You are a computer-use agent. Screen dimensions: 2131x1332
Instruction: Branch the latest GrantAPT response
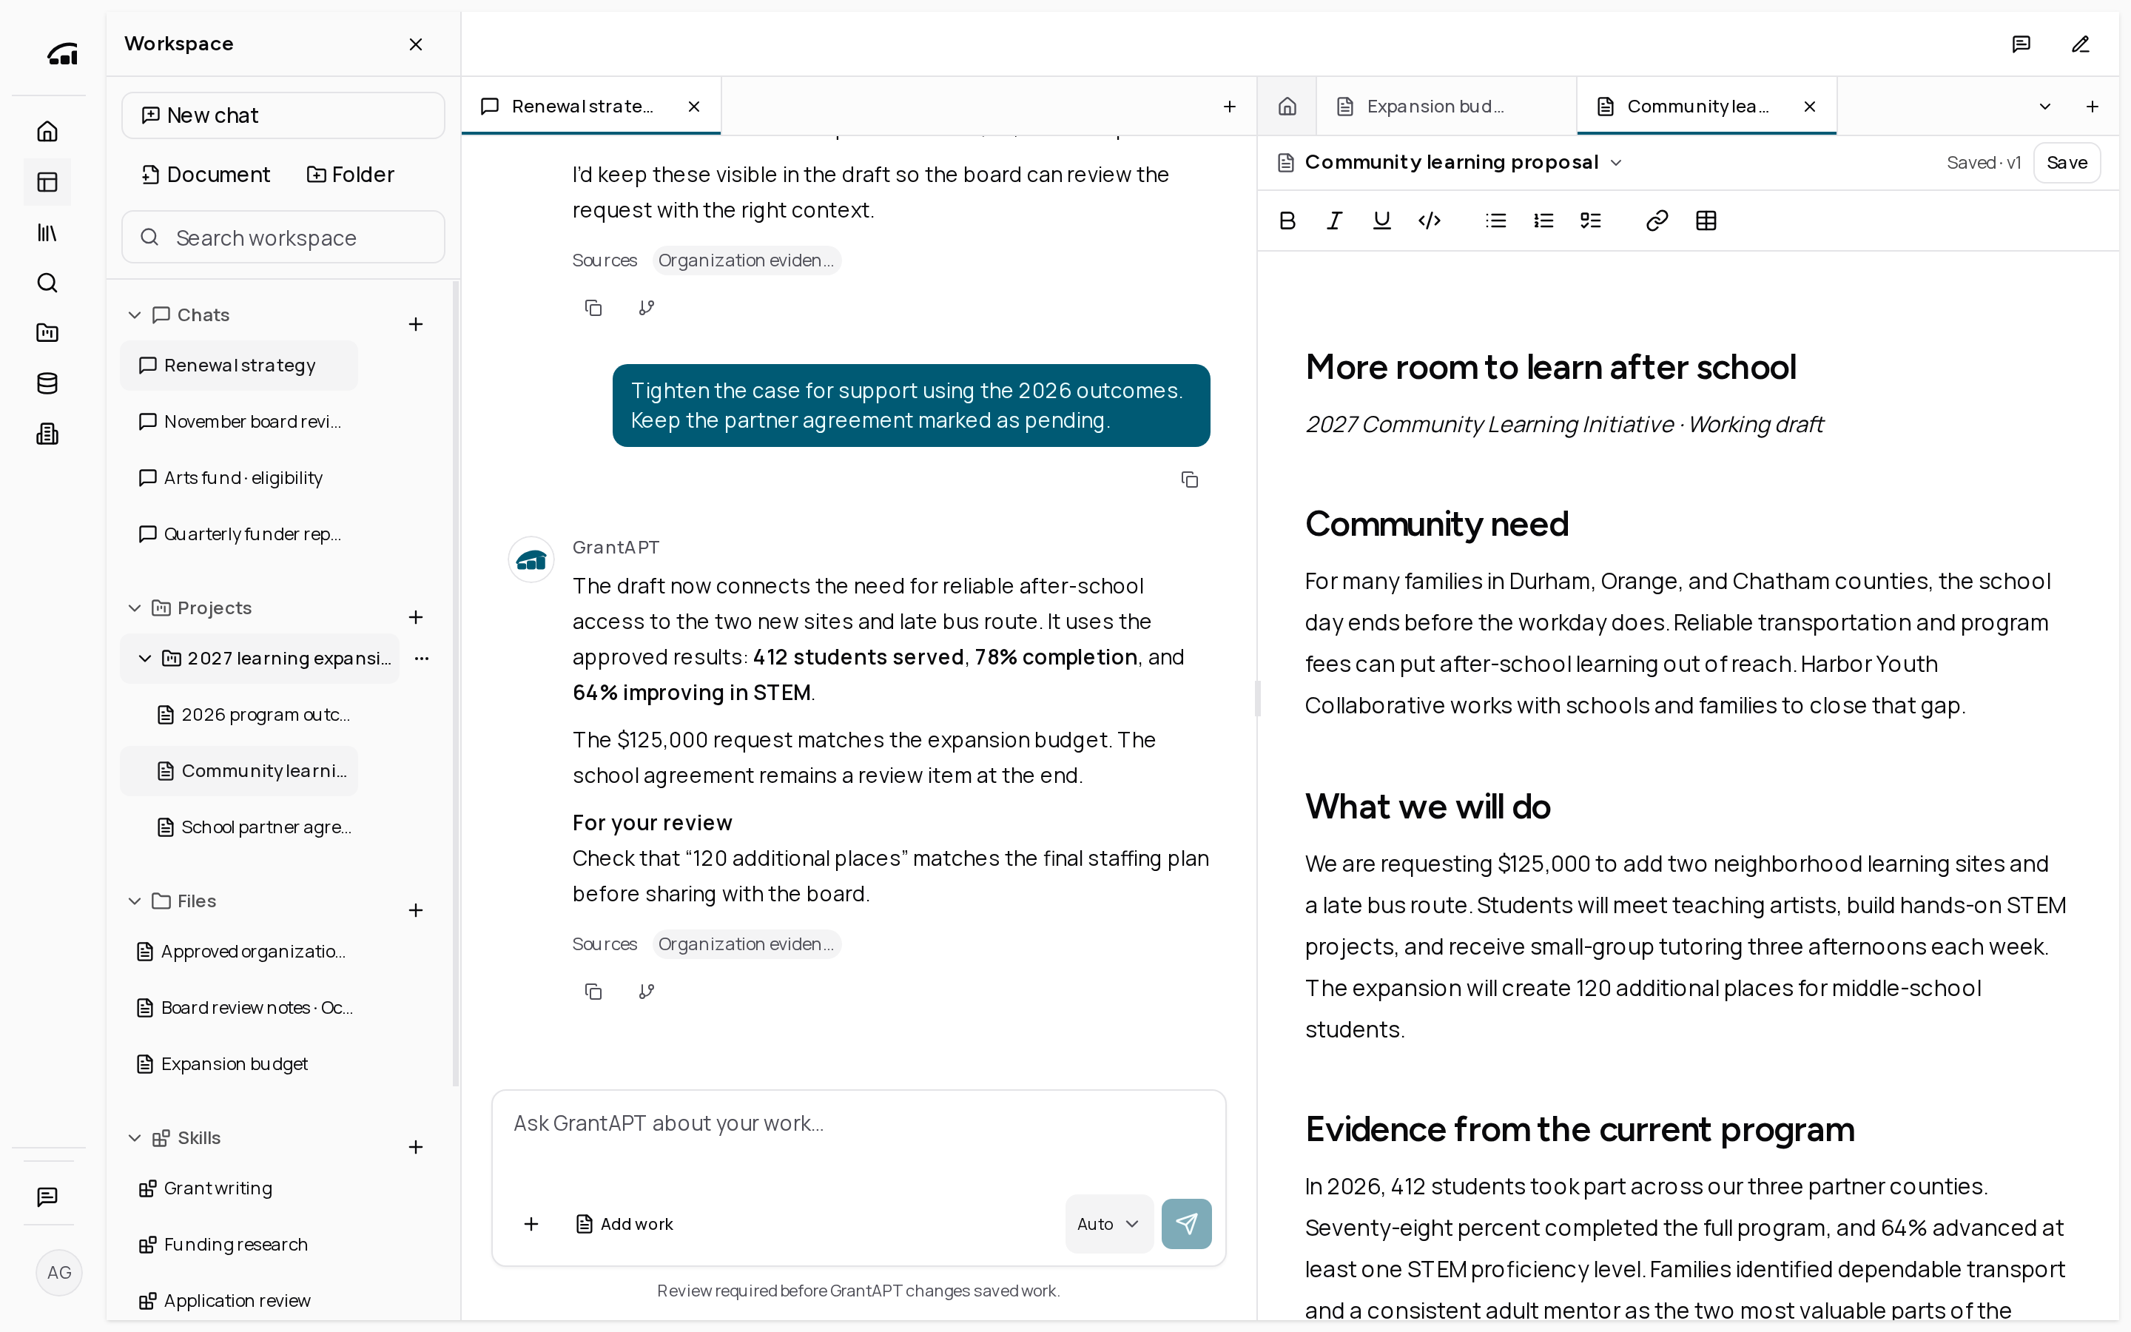pos(647,991)
